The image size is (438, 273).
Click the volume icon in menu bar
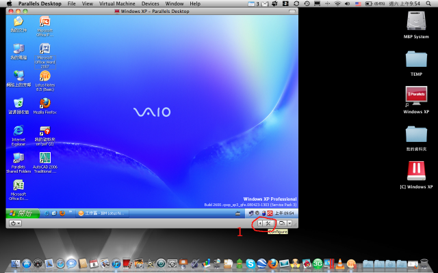click(x=347, y=3)
